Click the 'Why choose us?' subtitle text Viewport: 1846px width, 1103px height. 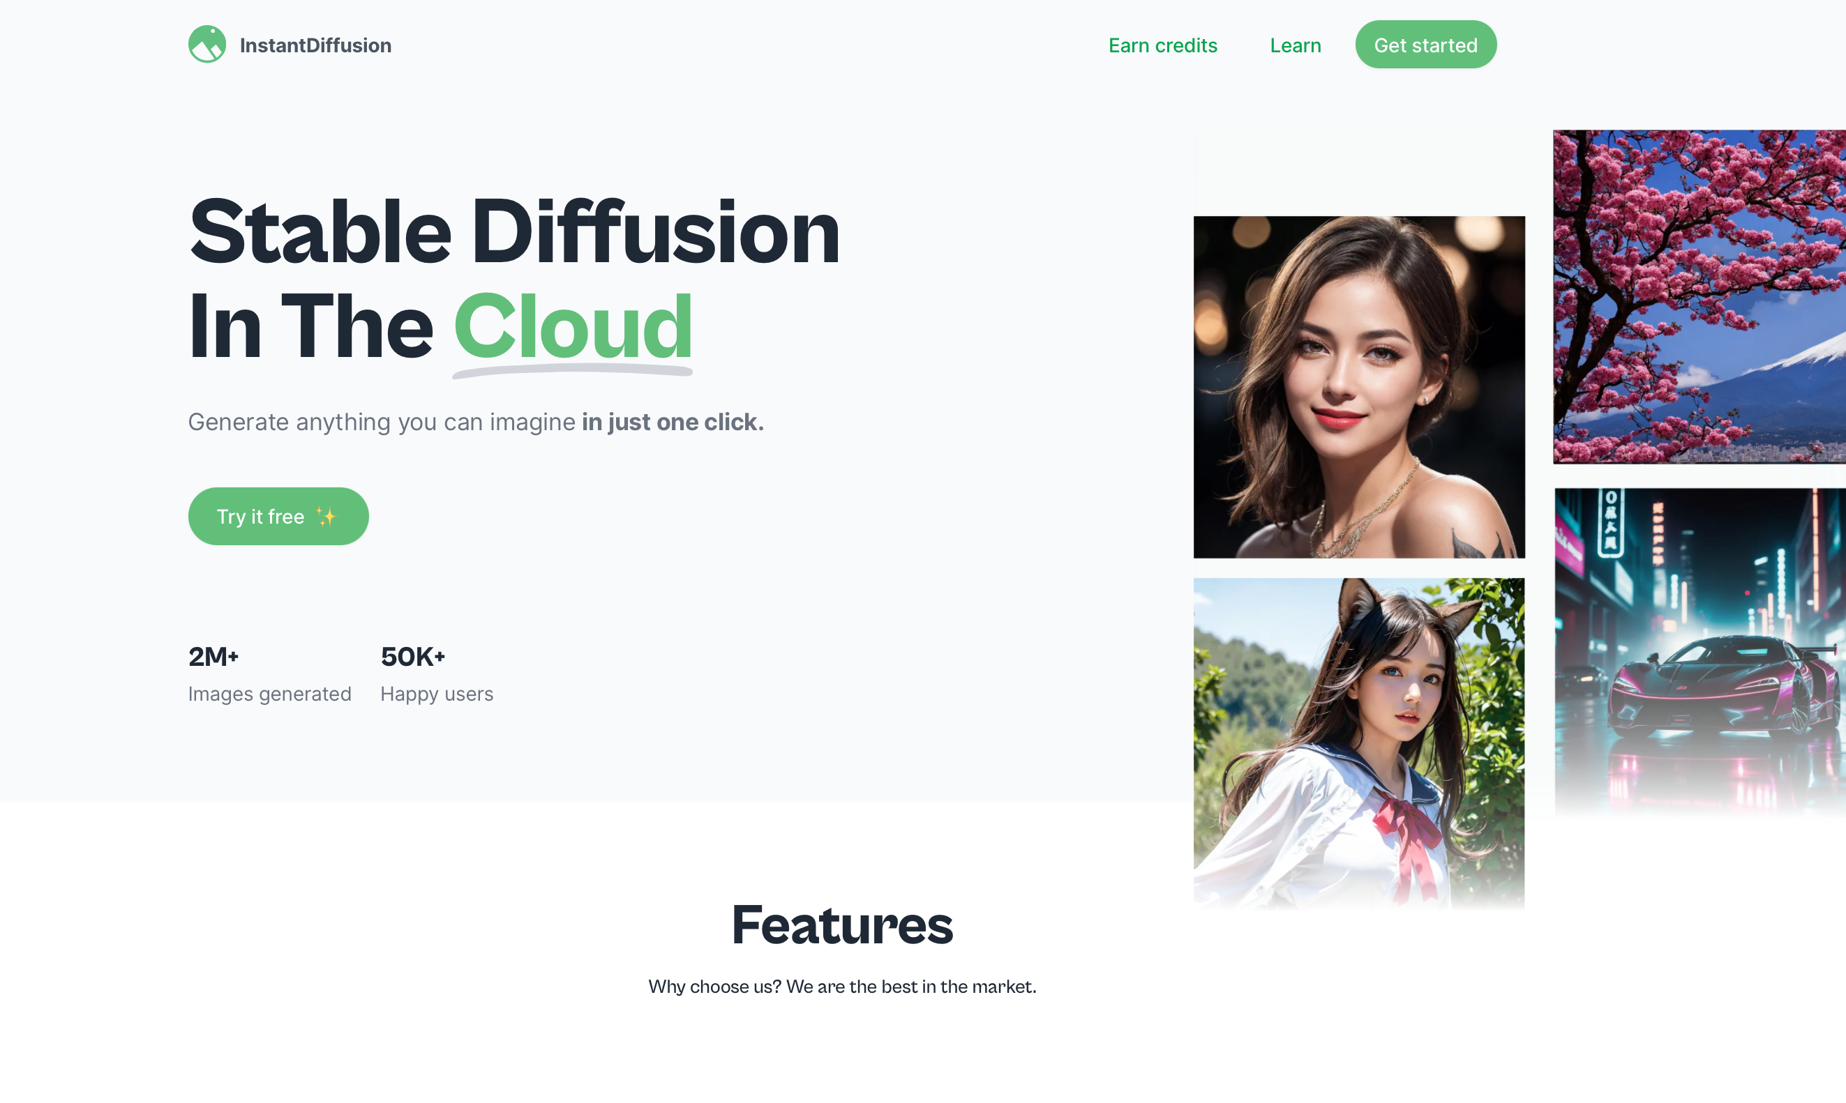[841, 987]
